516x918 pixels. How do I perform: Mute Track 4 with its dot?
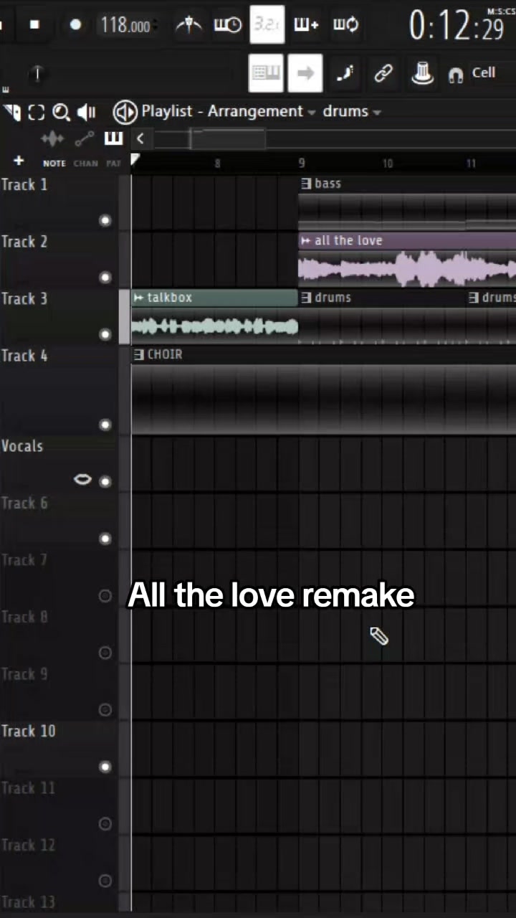[105, 425]
